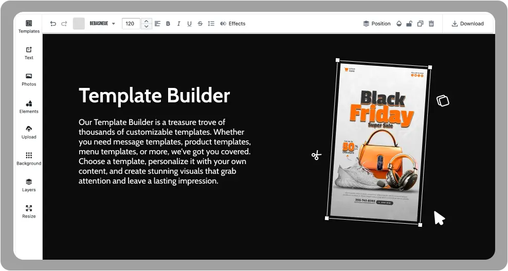Click the Download button

(467, 24)
